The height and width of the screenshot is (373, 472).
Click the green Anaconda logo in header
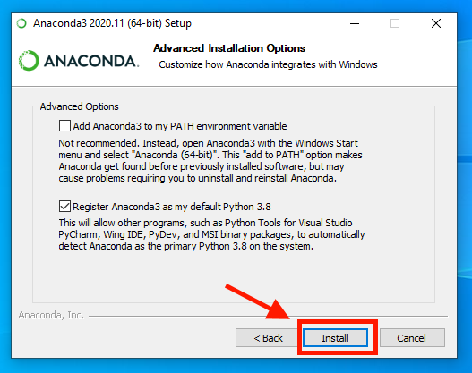click(x=29, y=61)
